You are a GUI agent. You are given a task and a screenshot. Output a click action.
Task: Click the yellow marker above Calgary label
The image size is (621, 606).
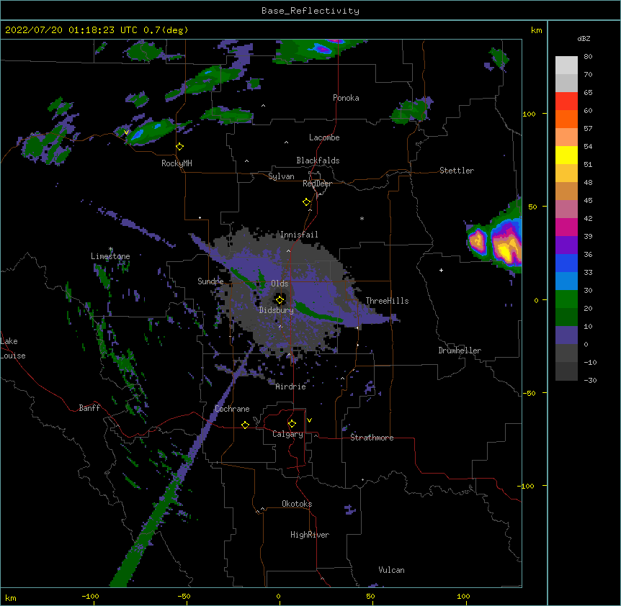pyautogui.click(x=292, y=423)
